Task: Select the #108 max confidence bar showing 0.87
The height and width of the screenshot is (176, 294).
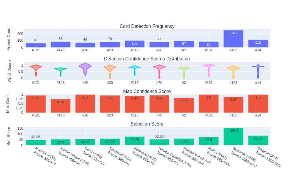Action: click(233, 105)
